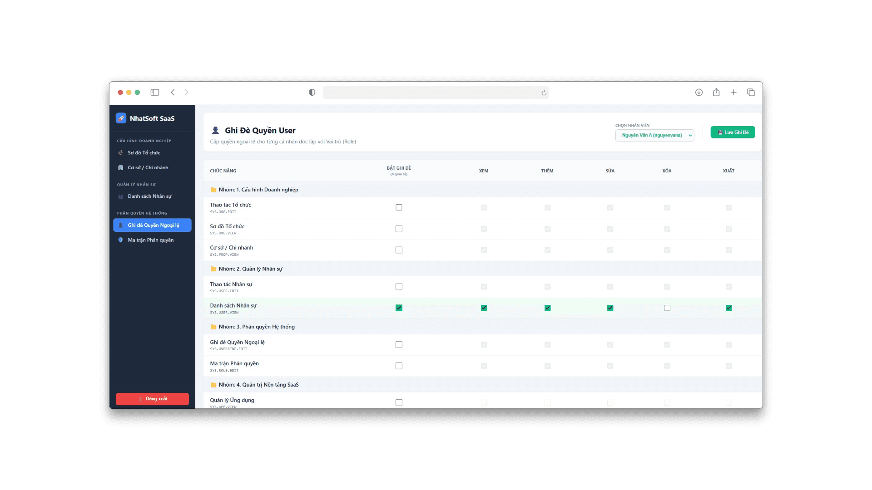This screenshot has height=490, width=872.
Task: Open the browser downloads icon
Action: pyautogui.click(x=699, y=93)
